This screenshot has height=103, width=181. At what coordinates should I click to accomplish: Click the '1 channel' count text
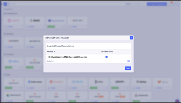(51, 61)
